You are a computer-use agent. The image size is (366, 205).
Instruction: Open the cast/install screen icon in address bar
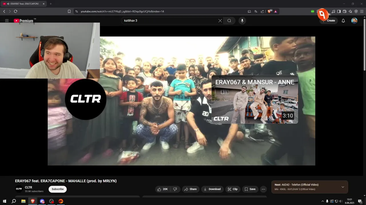(x=249, y=11)
